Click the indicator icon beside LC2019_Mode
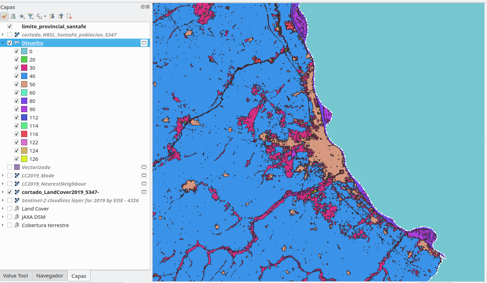The width and height of the screenshot is (487, 283). tap(144, 175)
